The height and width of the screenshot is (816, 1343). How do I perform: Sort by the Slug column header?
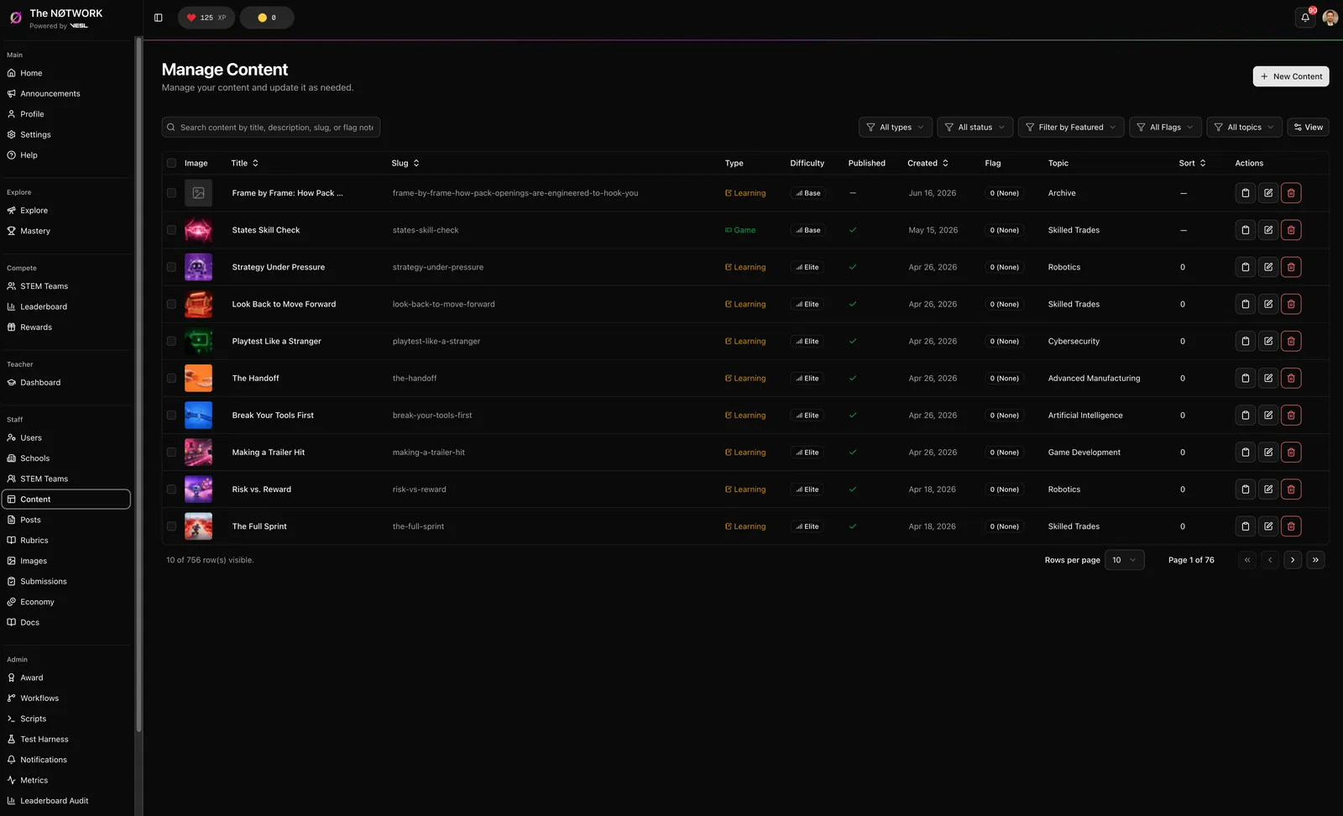click(x=405, y=163)
